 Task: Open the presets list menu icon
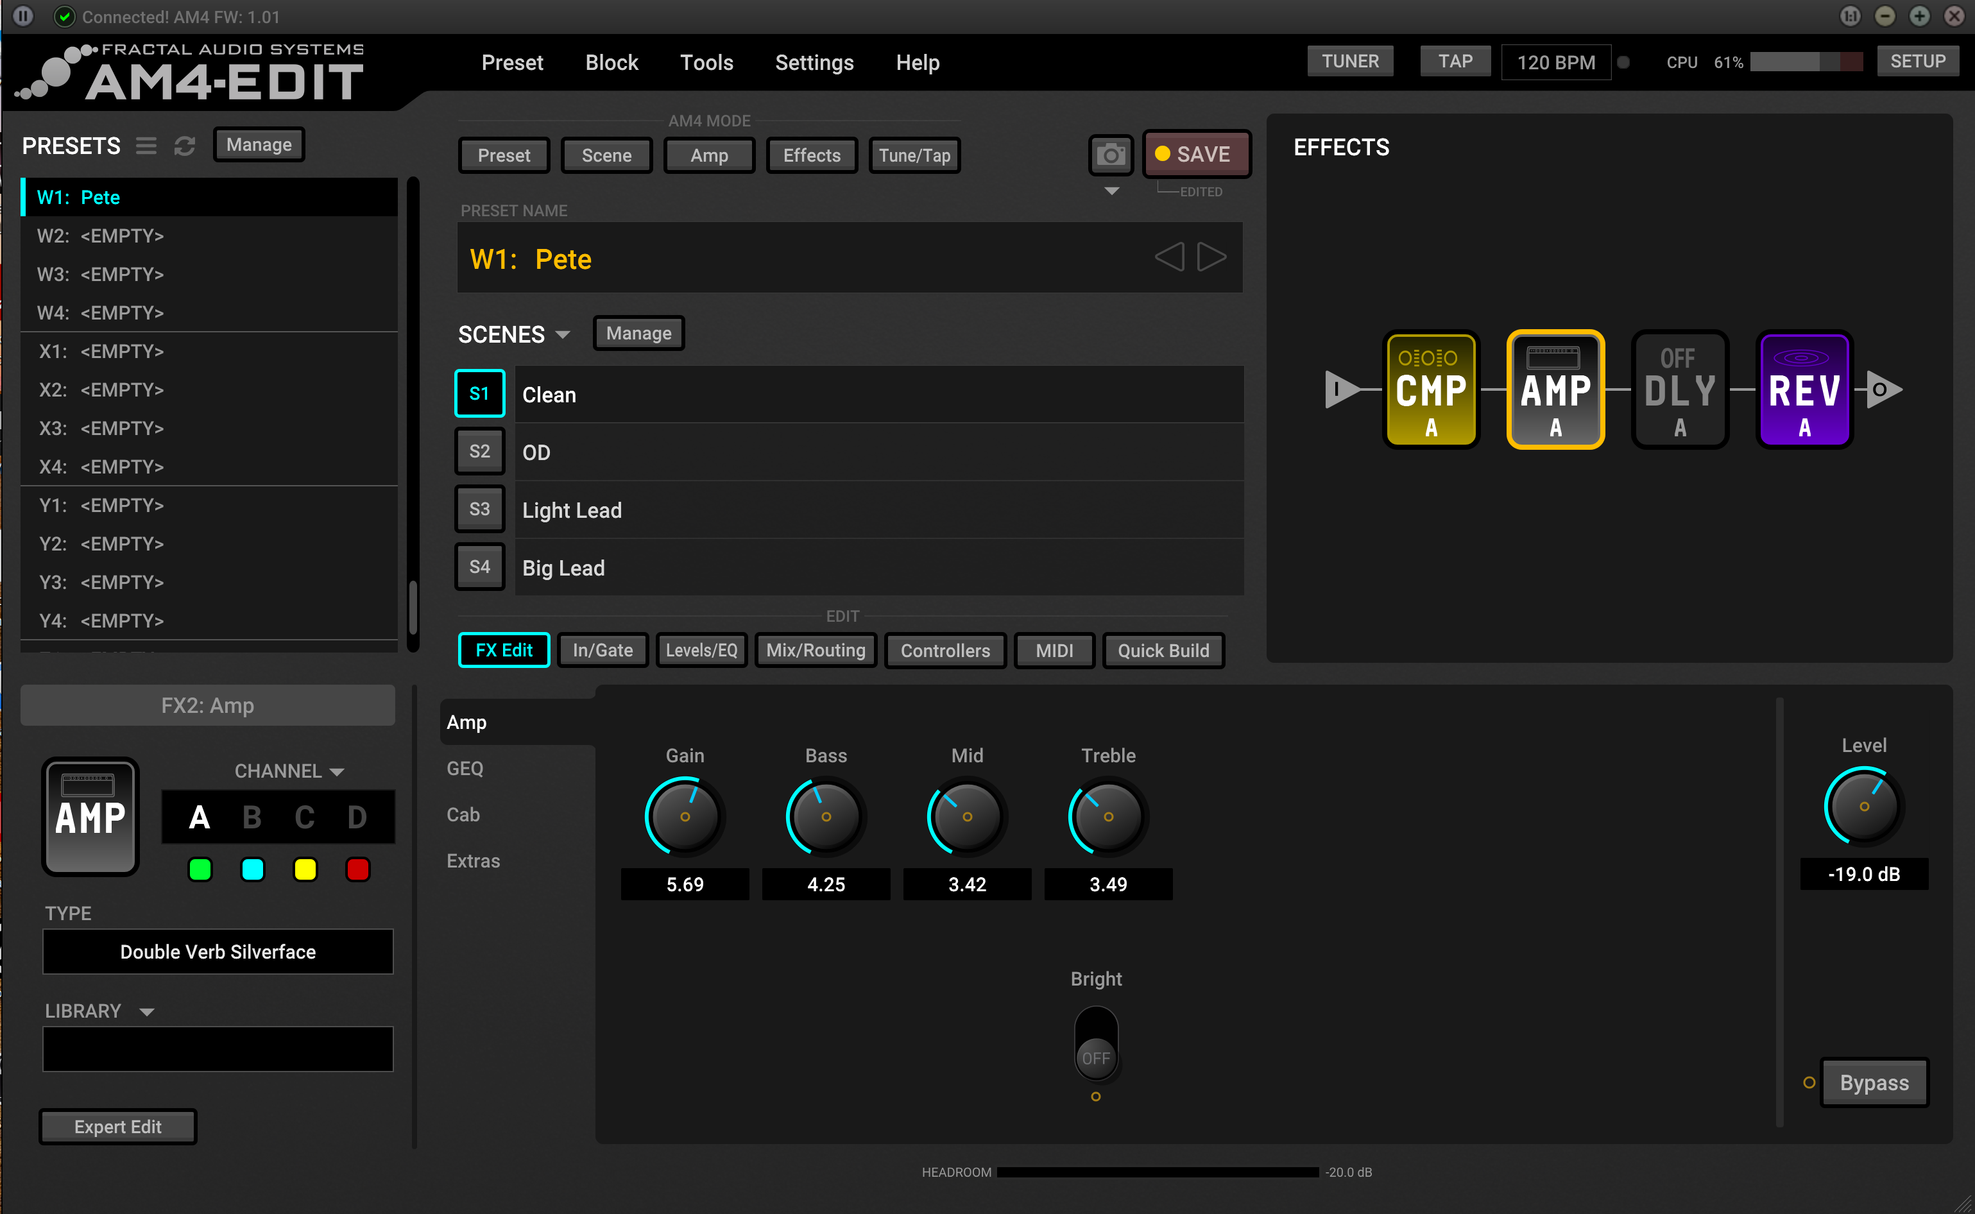click(x=146, y=145)
